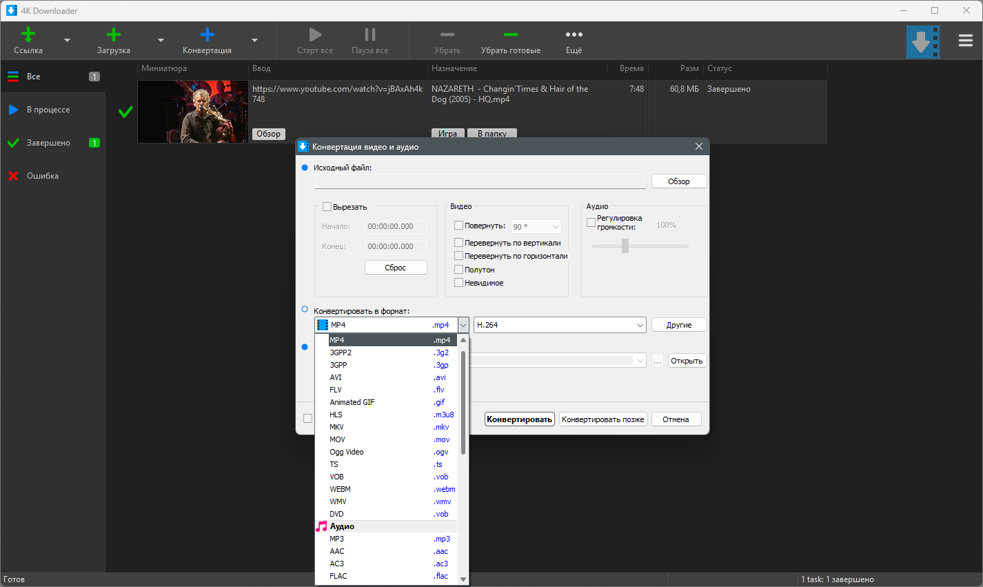The image size is (983, 587).
Task: Check Перевернуть по горизонтали
Action: pos(458,255)
